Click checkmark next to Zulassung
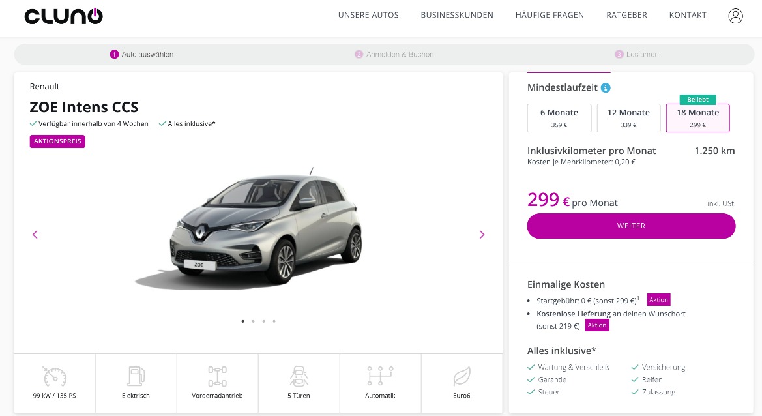 [635, 392]
